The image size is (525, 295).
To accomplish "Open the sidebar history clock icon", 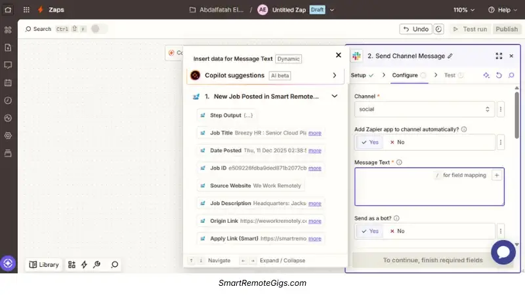I will (8, 100).
